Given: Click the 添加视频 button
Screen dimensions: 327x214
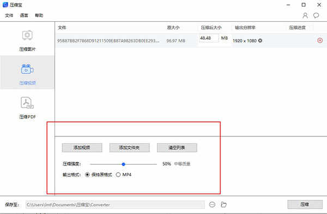Looking at the screenshot, I should tap(82, 148).
